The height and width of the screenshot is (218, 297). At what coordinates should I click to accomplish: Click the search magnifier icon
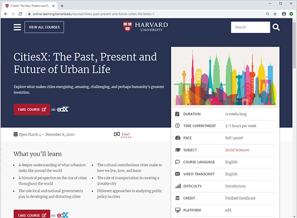pyautogui.click(x=276, y=27)
